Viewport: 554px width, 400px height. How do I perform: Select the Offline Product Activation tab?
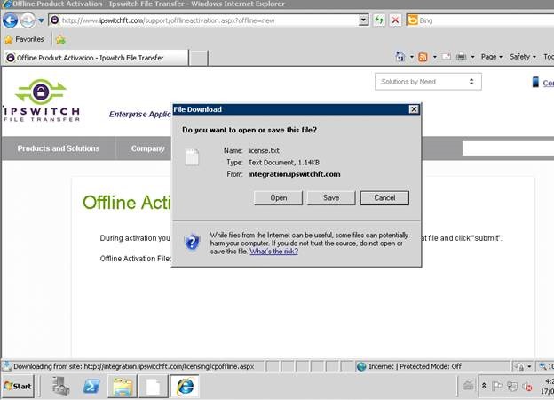tap(95, 58)
